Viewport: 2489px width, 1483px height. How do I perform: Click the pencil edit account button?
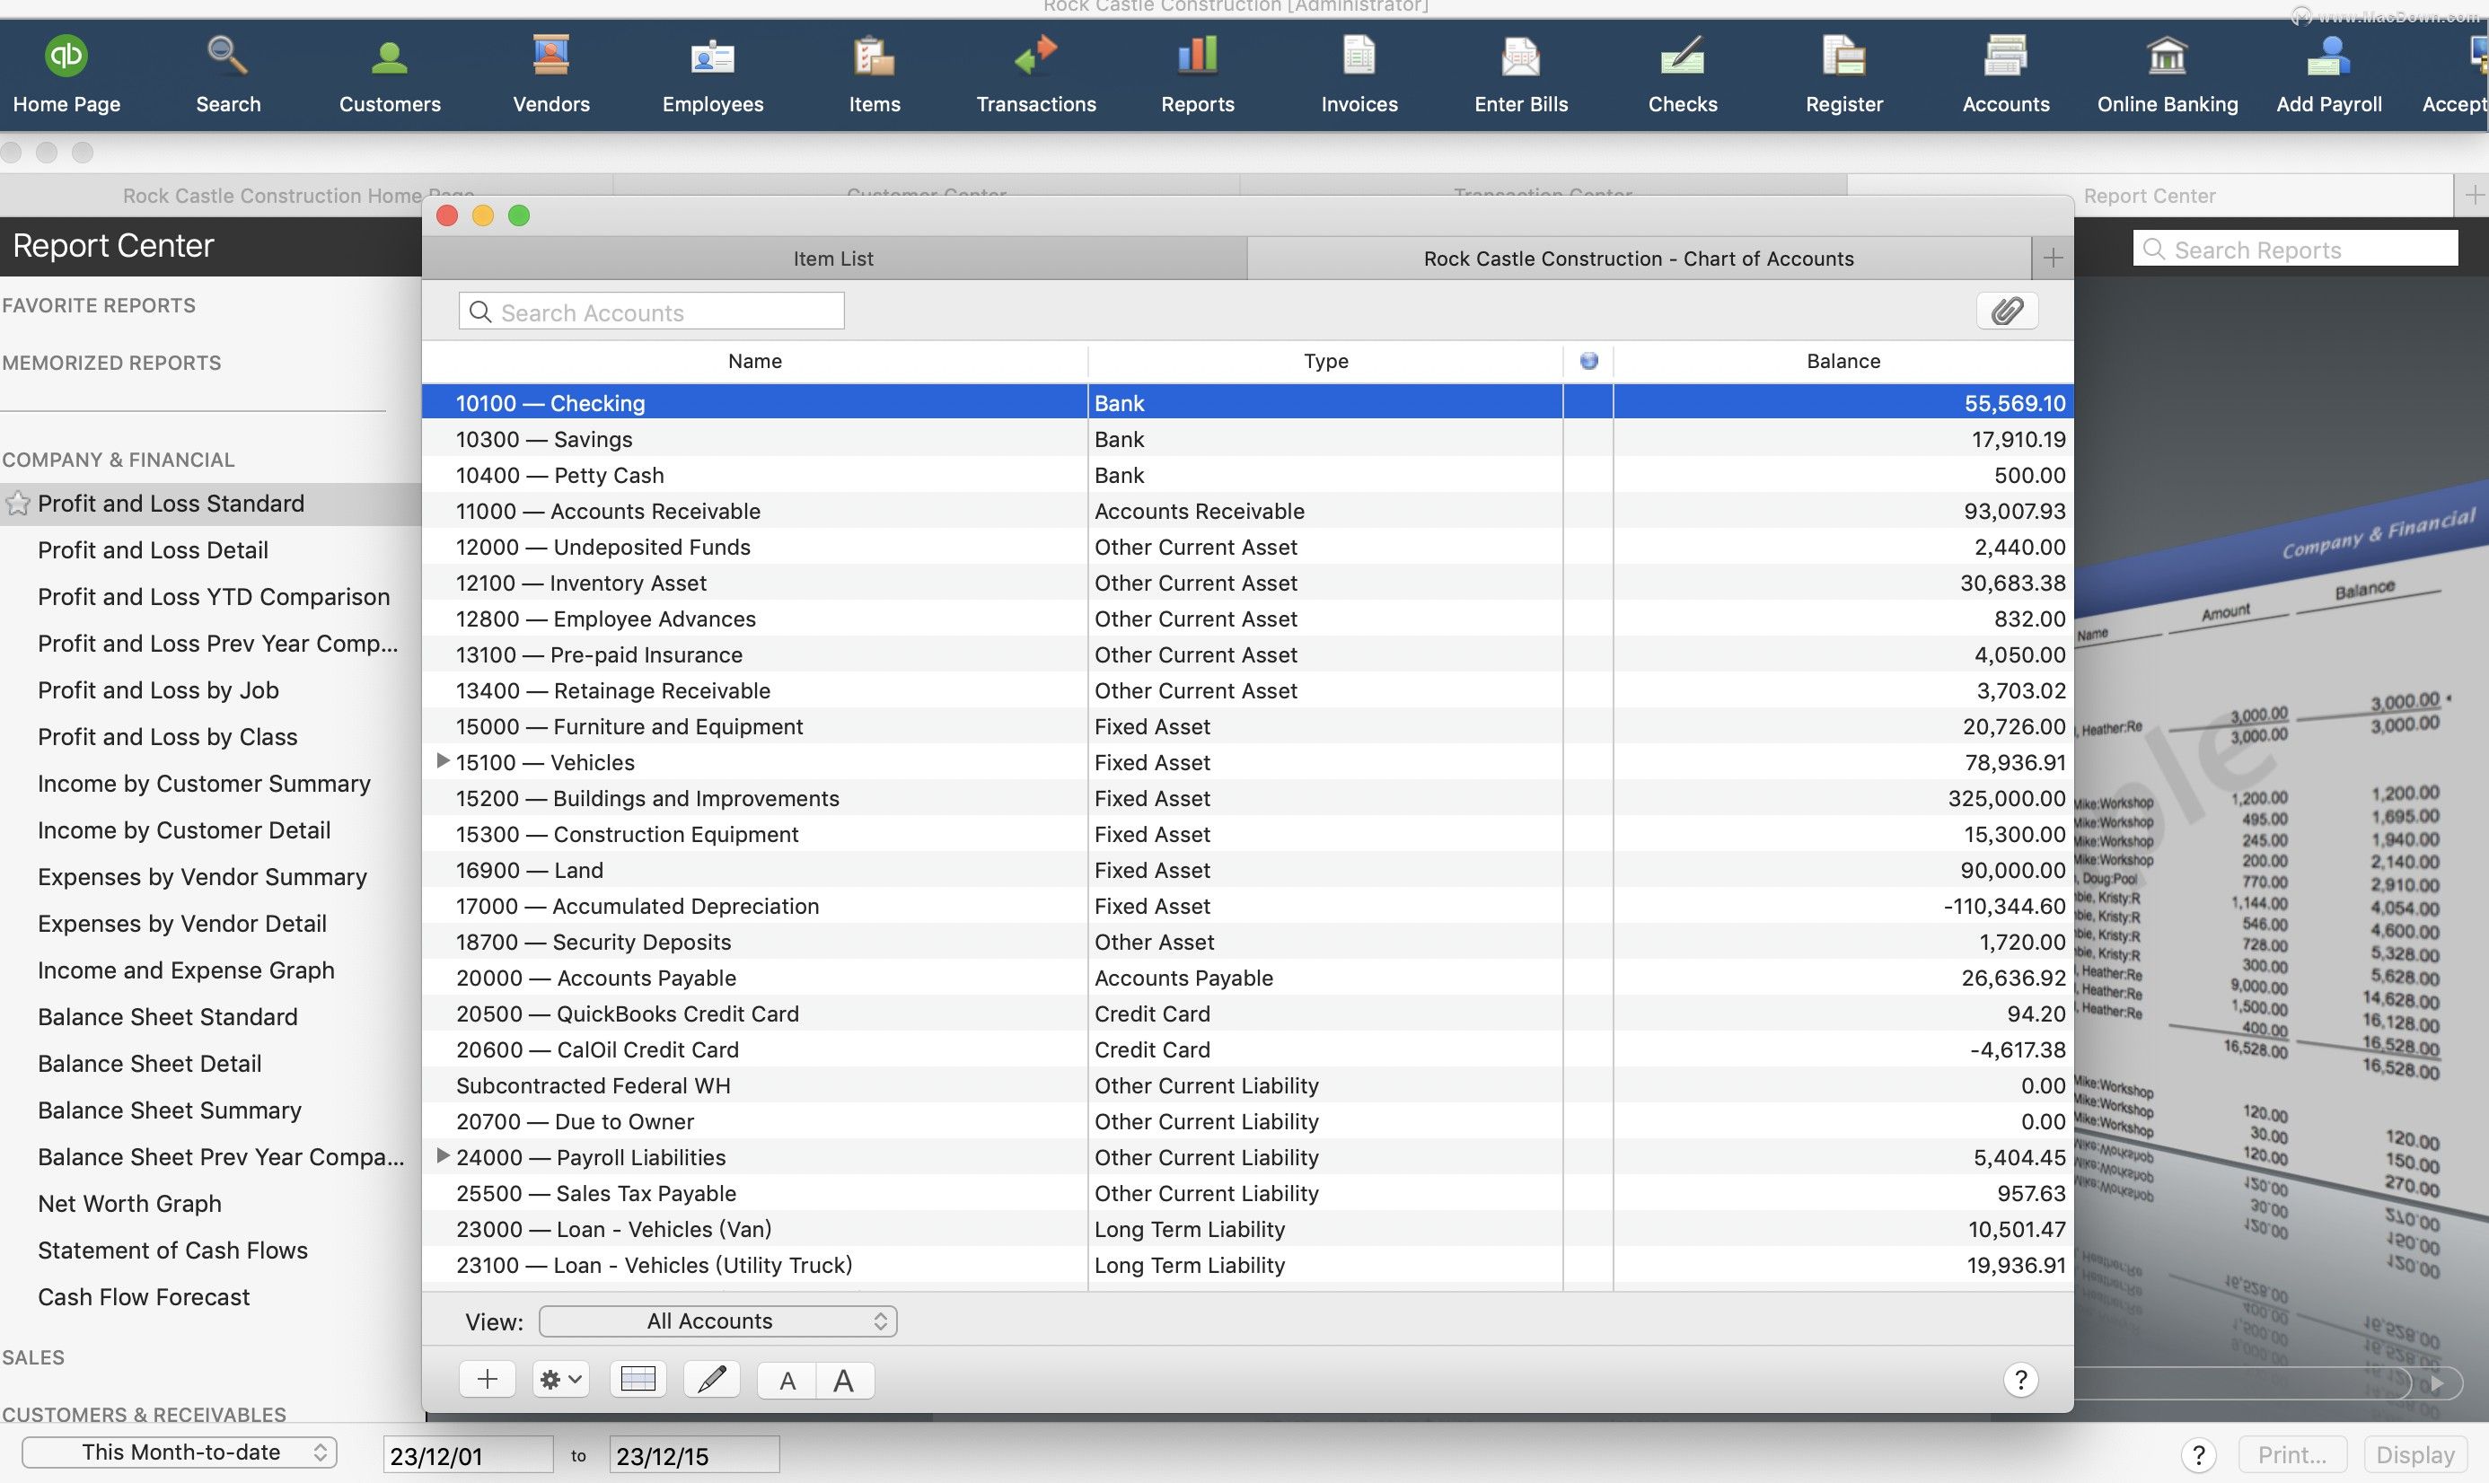(712, 1379)
